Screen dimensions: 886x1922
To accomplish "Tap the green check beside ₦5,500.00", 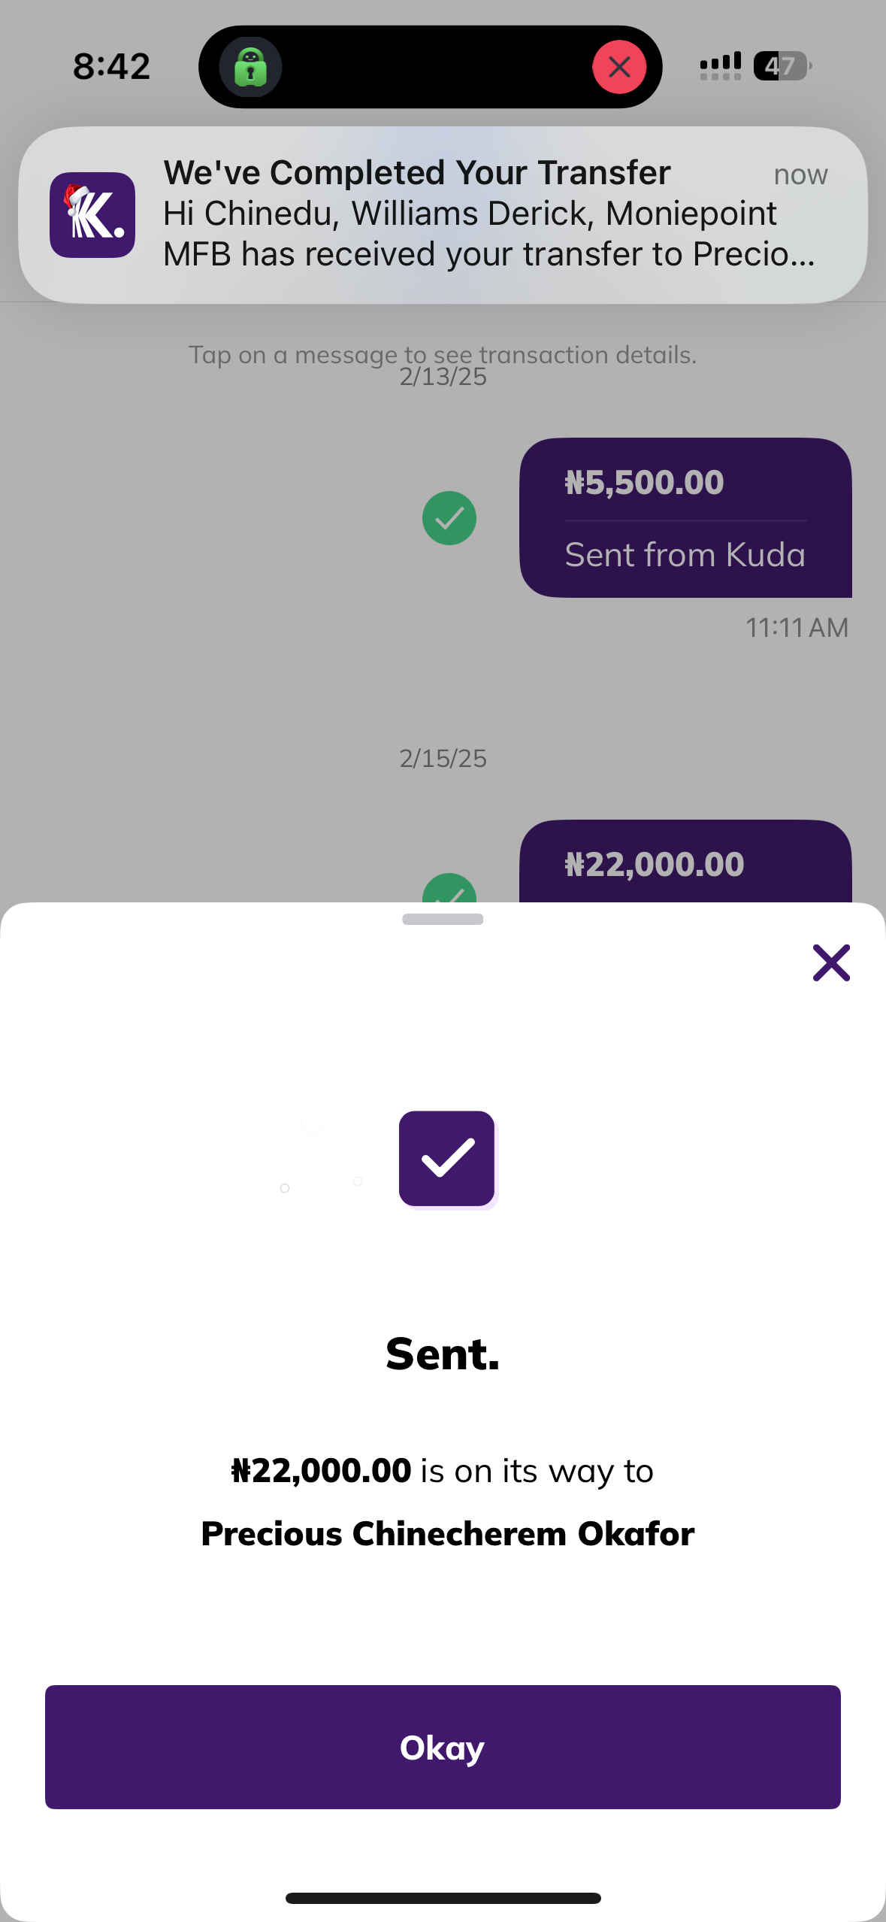I will (x=449, y=518).
